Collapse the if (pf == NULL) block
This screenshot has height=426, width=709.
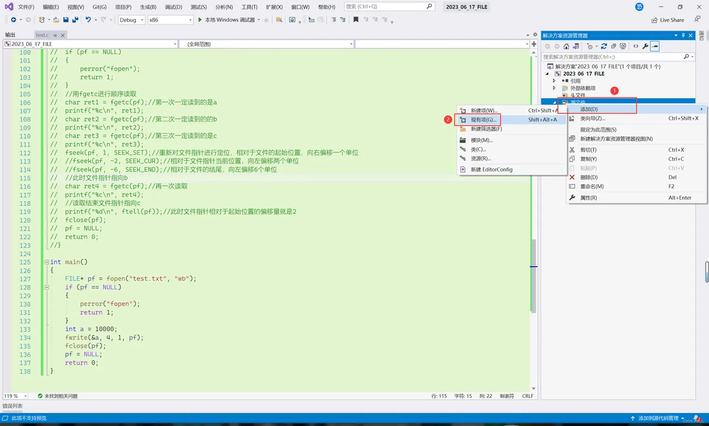pos(47,287)
